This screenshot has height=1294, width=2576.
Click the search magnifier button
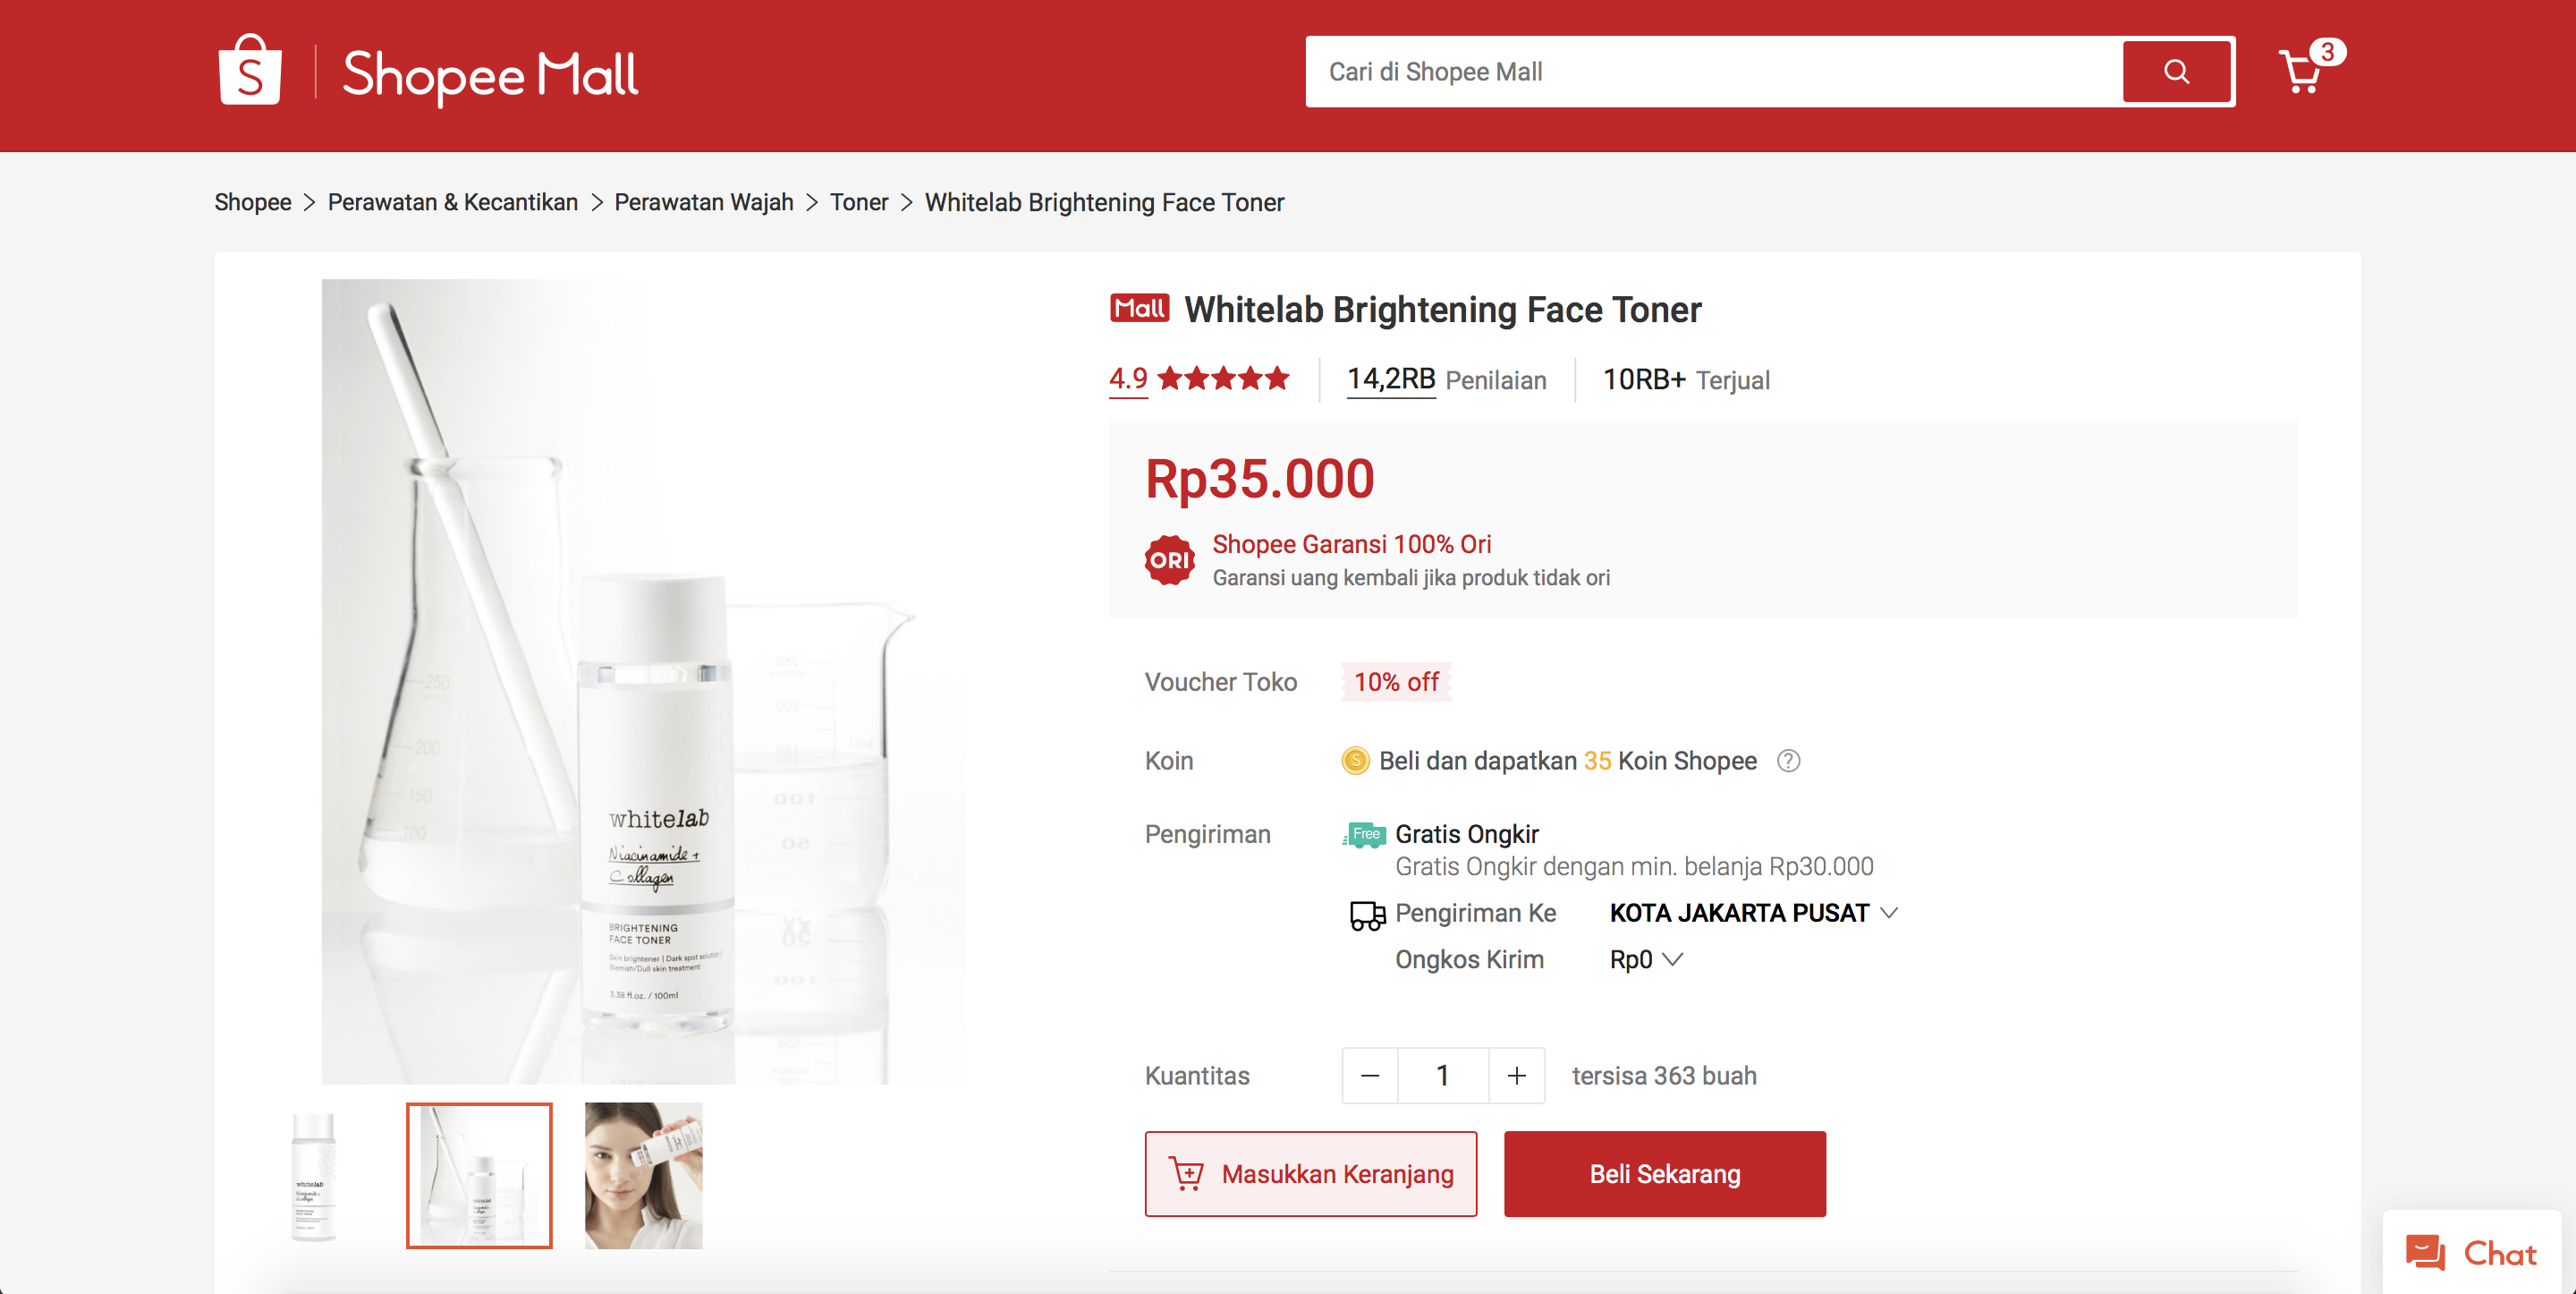(2176, 72)
